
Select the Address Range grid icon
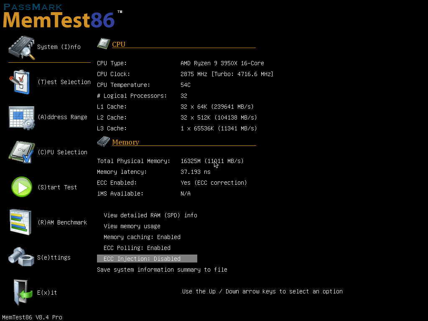tap(22, 117)
